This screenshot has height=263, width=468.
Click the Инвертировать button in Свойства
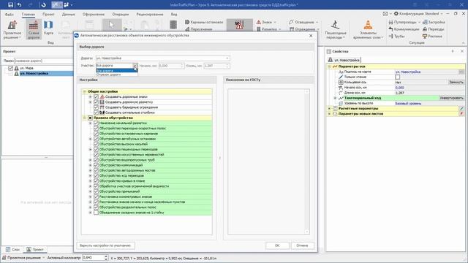point(452,98)
